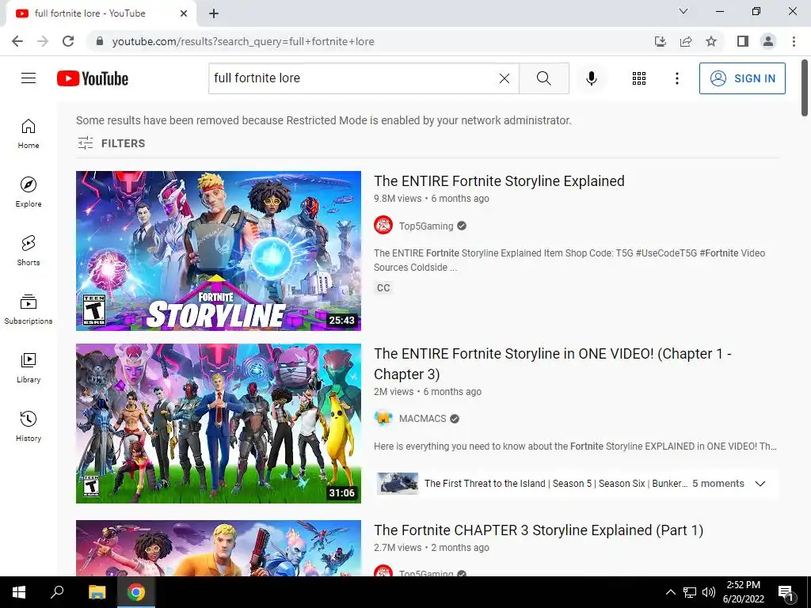Go forward in browser

[x=43, y=41]
